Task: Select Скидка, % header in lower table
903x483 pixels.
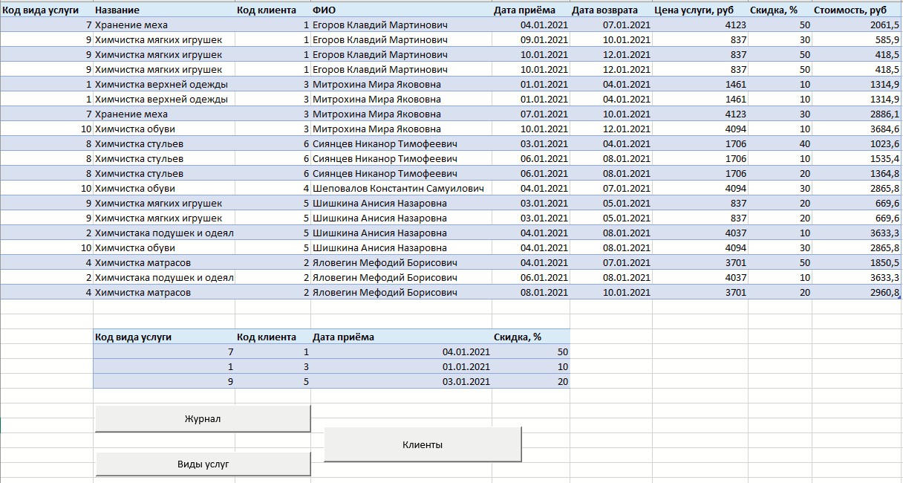Action: coord(531,337)
